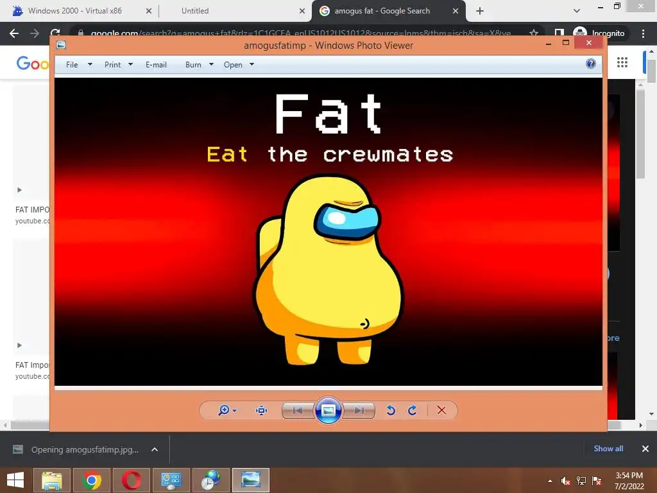Delete the photo with the red X
657x493 pixels.
tap(441, 410)
